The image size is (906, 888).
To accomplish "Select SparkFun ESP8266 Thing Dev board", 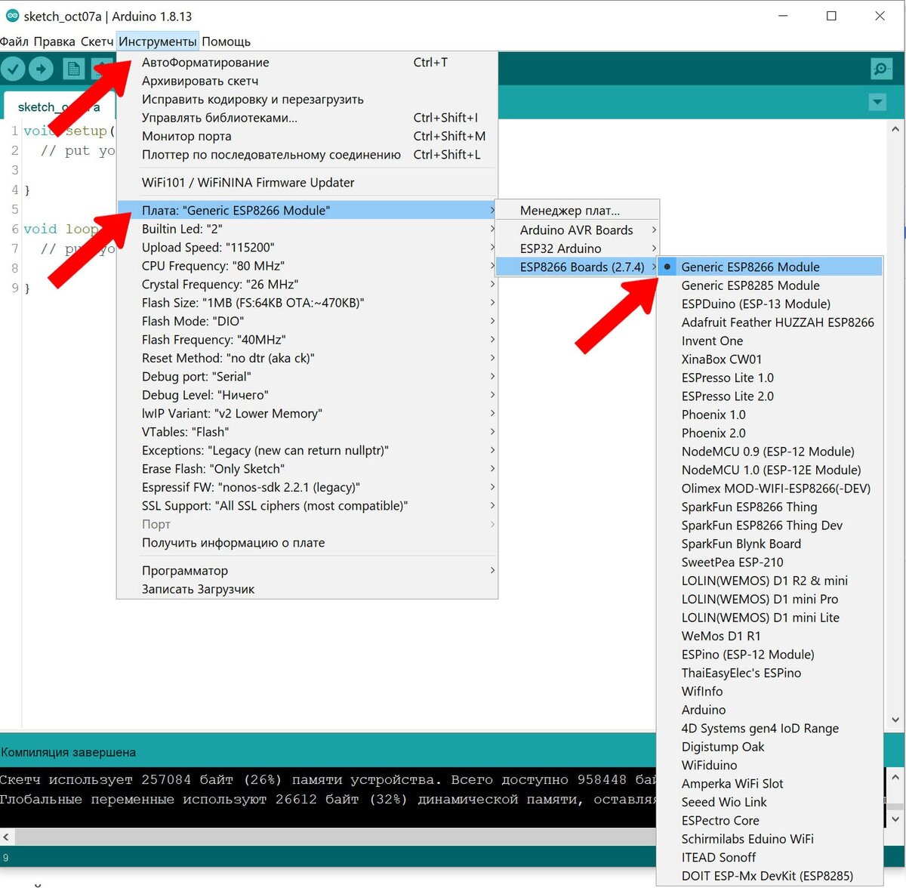I will [x=769, y=526].
